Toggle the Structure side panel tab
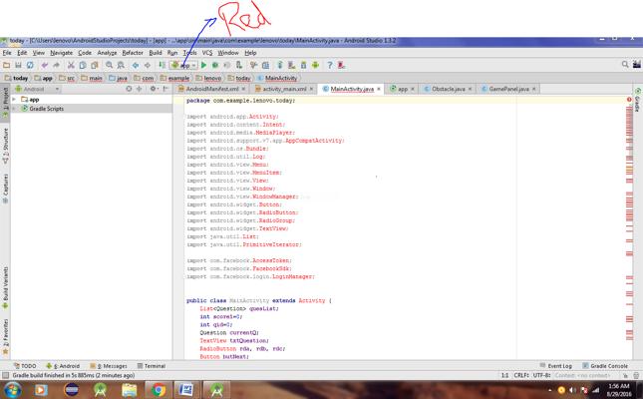This screenshot has height=399, width=643. [5, 146]
